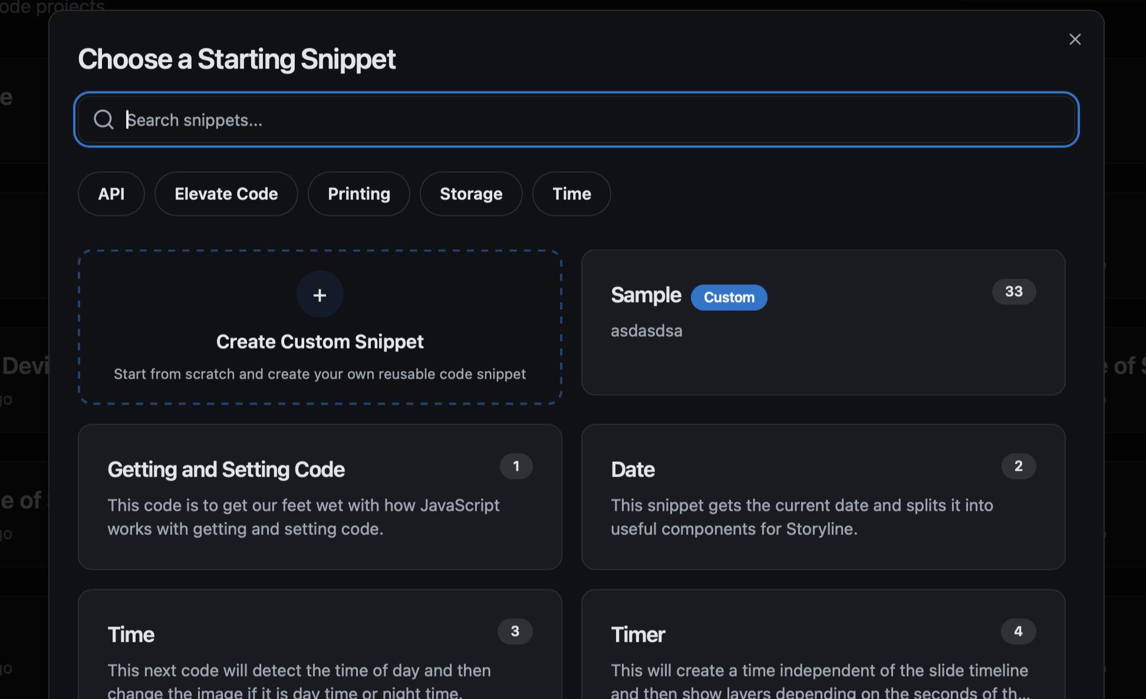Click the badge showing 3 on Time snippet

tap(515, 631)
